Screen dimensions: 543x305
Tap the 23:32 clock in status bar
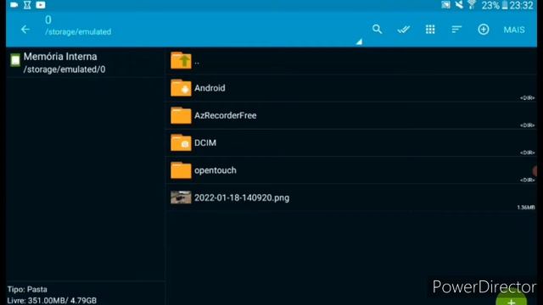pos(521,5)
